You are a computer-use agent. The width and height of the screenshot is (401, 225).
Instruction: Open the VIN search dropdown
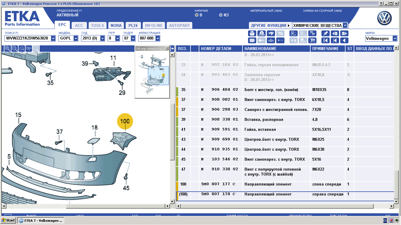tap(53, 38)
